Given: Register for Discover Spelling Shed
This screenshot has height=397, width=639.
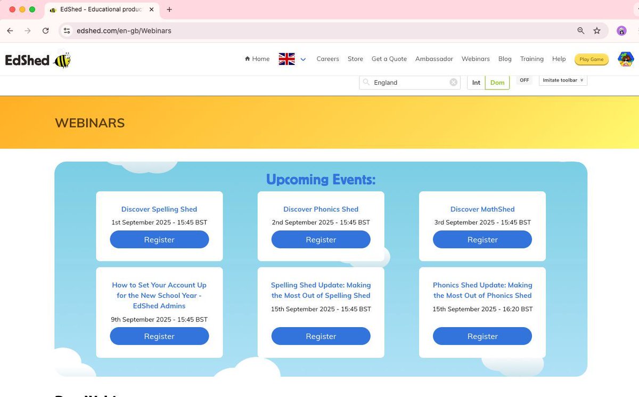Looking at the screenshot, I should pyautogui.click(x=159, y=240).
